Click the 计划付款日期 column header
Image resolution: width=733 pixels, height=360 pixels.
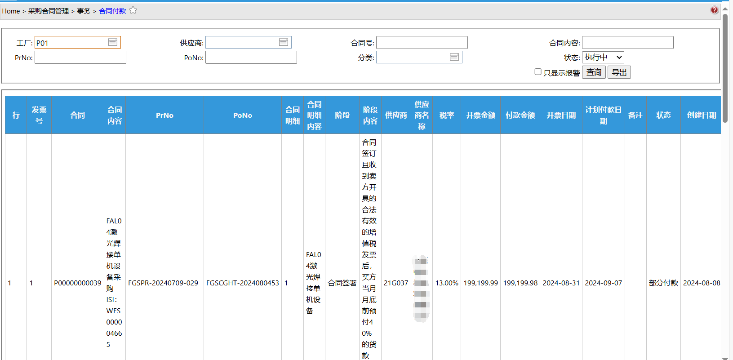point(603,115)
